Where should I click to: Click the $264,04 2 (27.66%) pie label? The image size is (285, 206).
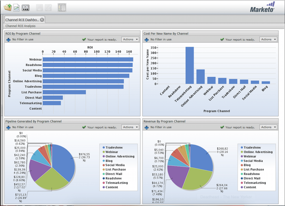[x=222, y=188]
